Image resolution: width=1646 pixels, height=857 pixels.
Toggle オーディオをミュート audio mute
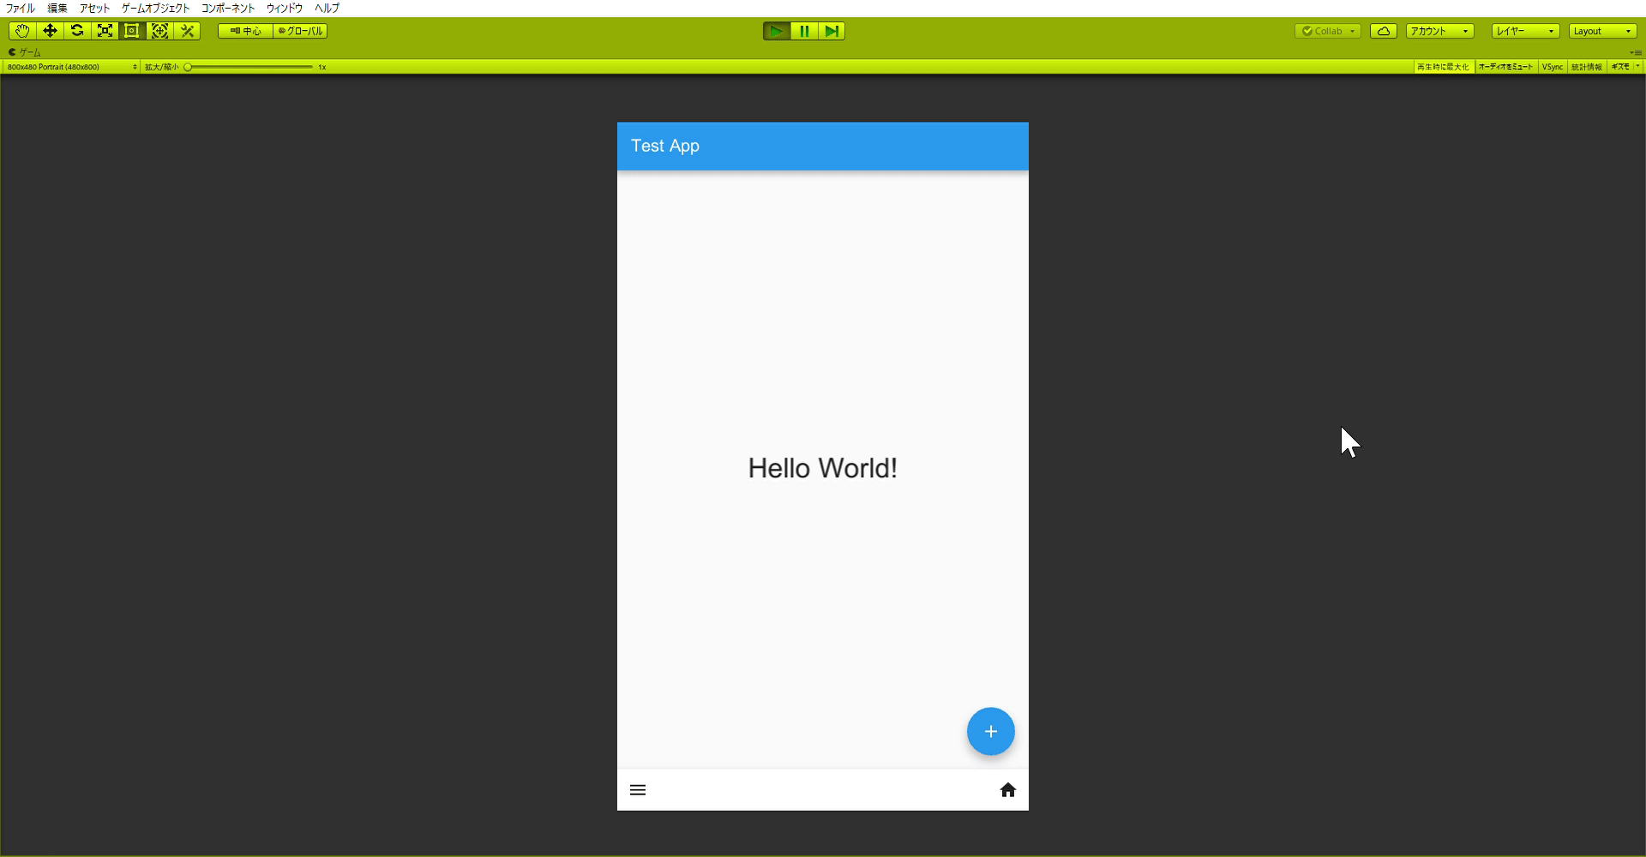1506,67
